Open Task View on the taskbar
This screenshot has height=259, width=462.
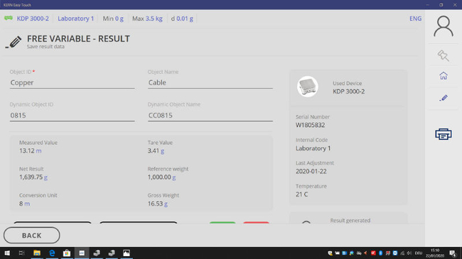(x=21, y=253)
